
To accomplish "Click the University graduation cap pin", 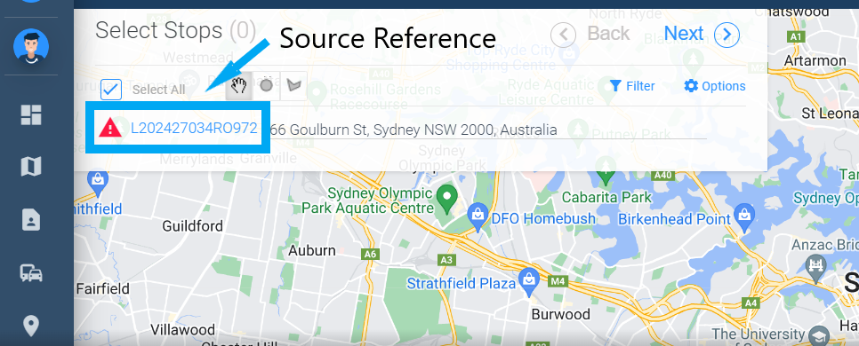I will (x=820, y=335).
